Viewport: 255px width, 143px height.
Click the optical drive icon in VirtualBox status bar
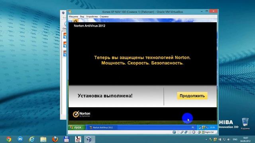[178, 132]
